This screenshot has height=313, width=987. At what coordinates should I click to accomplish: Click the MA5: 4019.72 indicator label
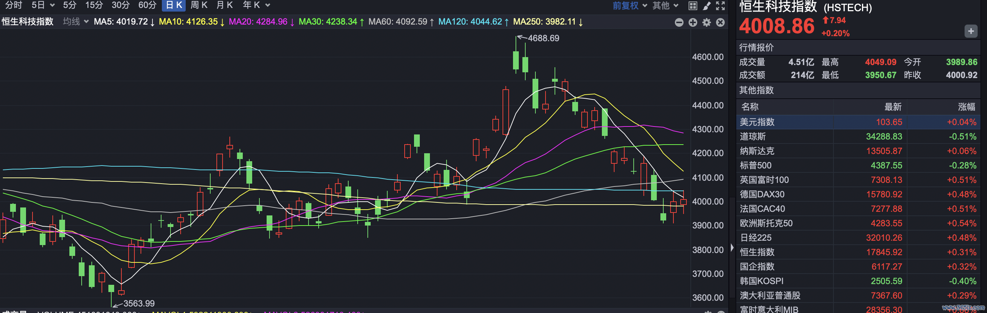pos(124,22)
